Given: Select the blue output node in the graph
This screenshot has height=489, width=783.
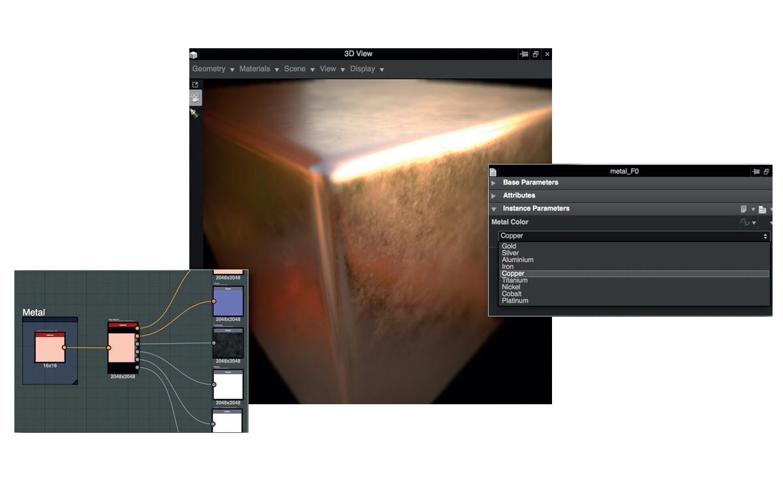Looking at the screenshot, I should pos(228,301).
